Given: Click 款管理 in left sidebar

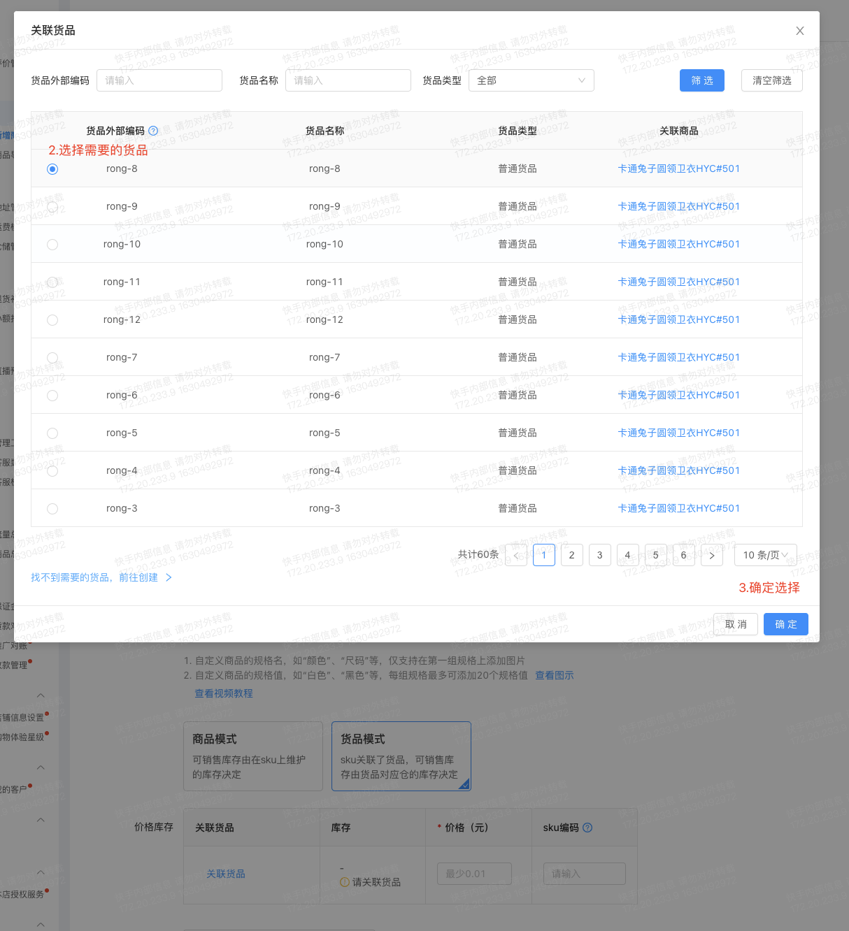Looking at the screenshot, I should 14,665.
